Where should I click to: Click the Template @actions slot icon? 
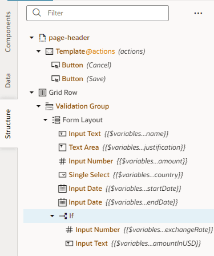point(49,51)
